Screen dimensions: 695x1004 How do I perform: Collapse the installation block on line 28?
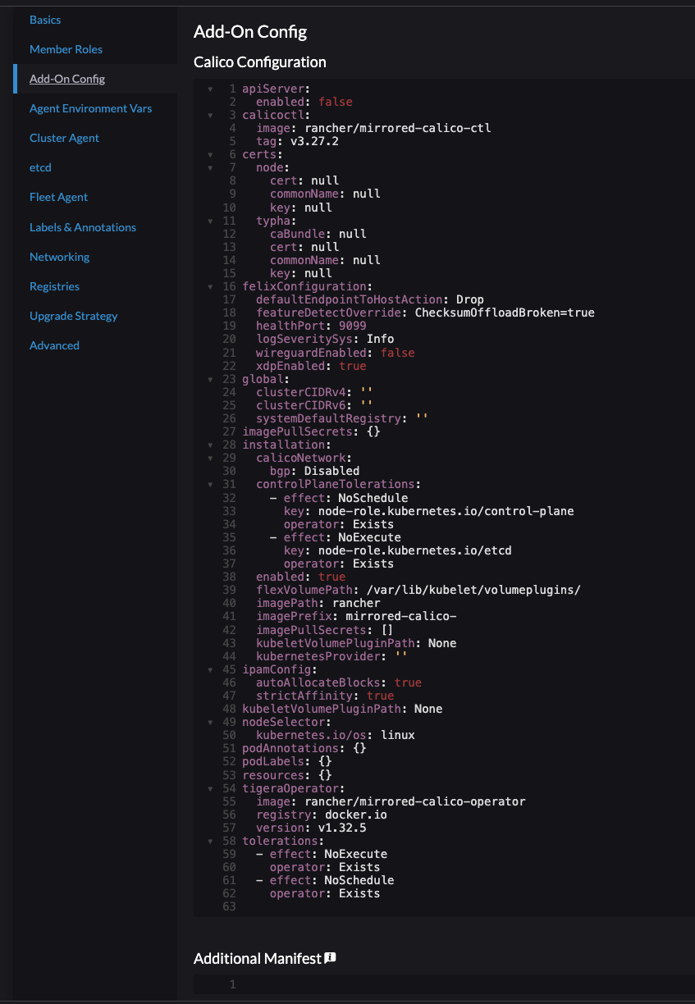click(x=210, y=445)
